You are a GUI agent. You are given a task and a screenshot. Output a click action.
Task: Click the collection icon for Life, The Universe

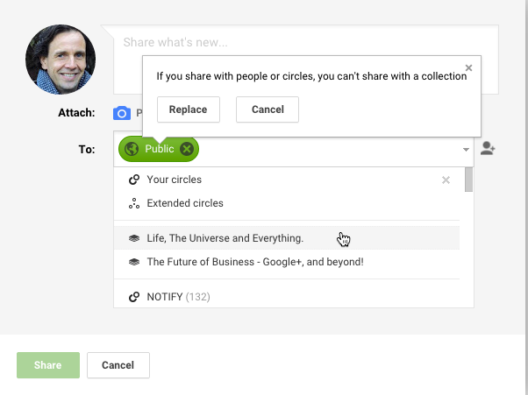pos(134,238)
